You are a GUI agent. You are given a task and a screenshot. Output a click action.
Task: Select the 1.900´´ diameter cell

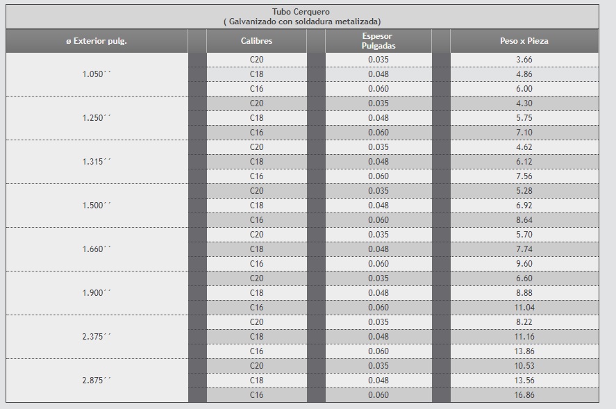tap(97, 293)
